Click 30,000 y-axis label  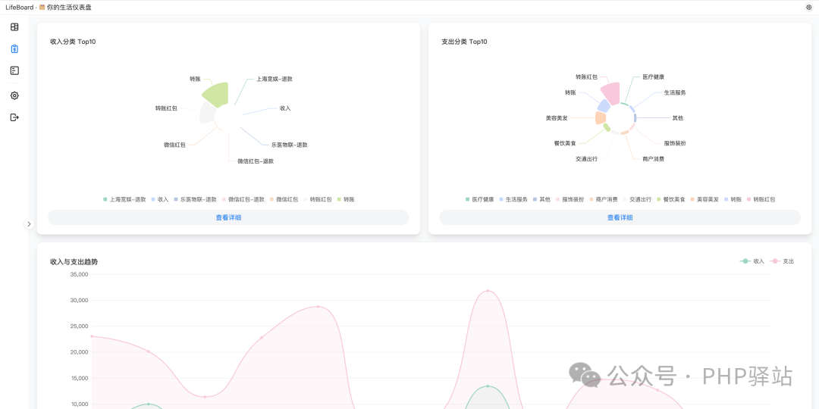click(x=79, y=301)
